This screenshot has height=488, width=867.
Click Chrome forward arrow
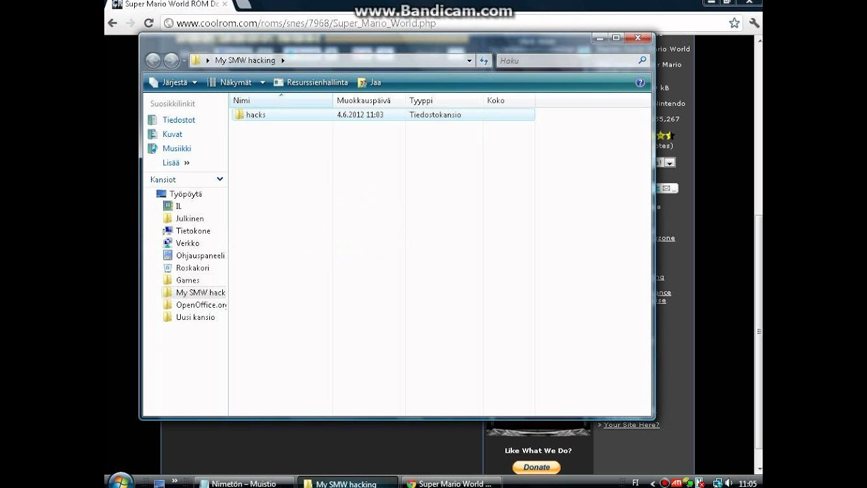[131, 23]
